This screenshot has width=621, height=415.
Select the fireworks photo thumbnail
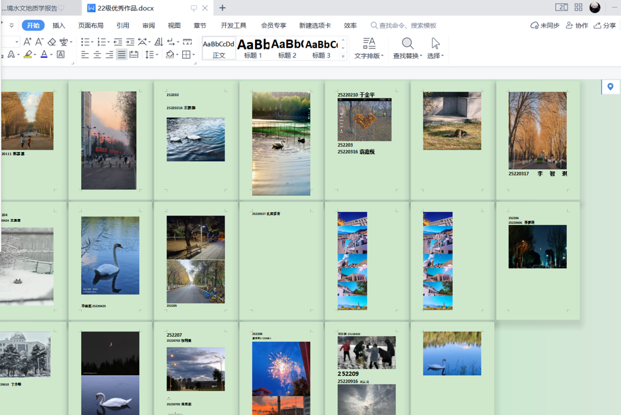click(281, 369)
